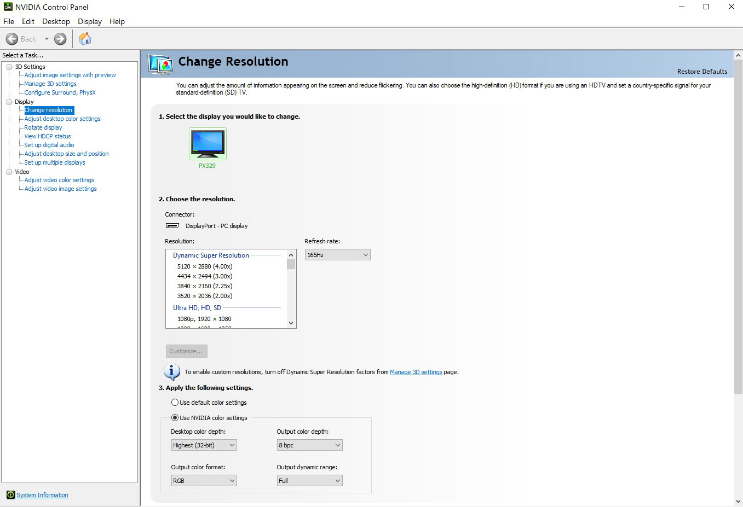Open Adjust image settings with preview

pyautogui.click(x=70, y=75)
